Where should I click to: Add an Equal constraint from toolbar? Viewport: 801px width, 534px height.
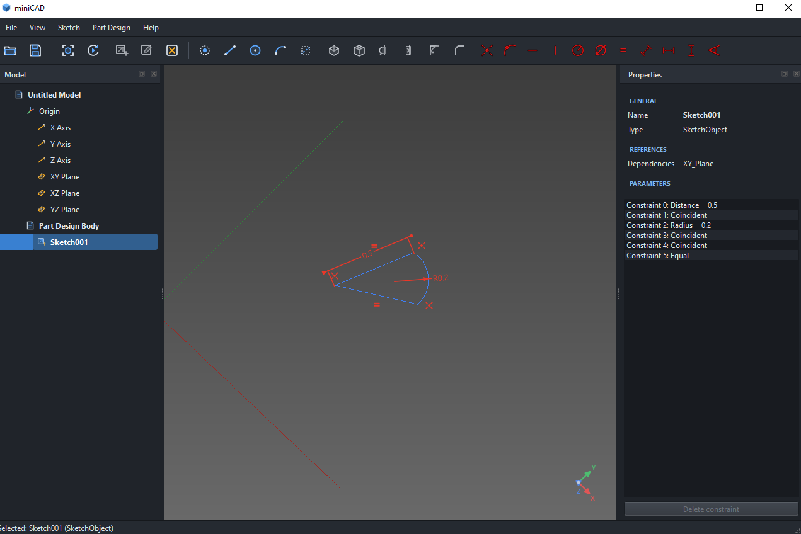coord(623,50)
